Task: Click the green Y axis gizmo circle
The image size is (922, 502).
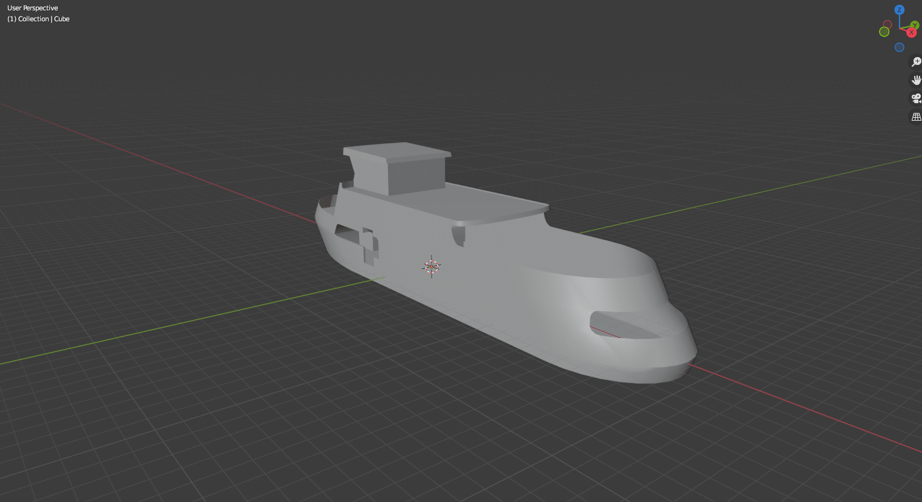Action: click(914, 25)
